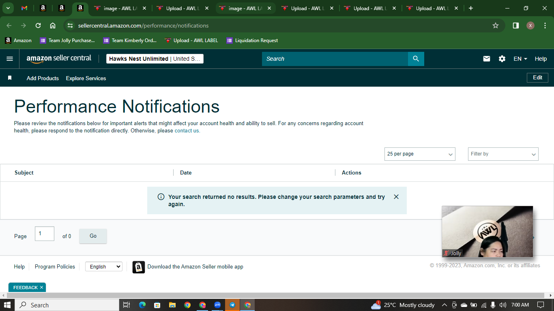The height and width of the screenshot is (311, 554).
Task: Click the Go button for pagination
Action: tap(93, 236)
